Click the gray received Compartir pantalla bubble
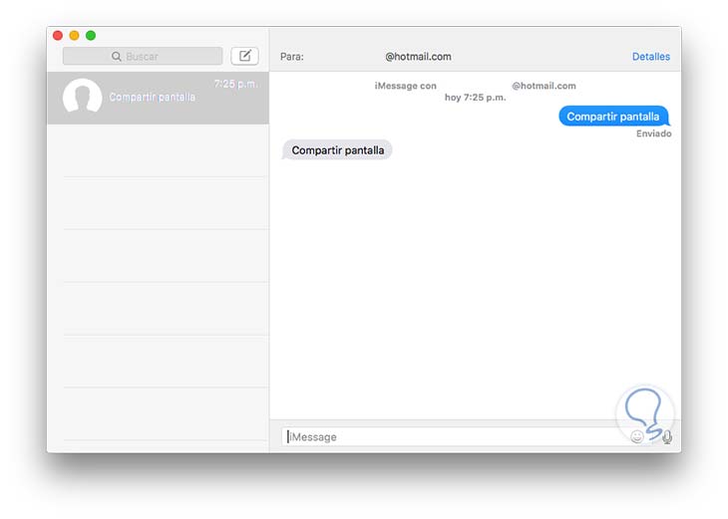Image resolution: width=728 pixels, height=519 pixels. click(337, 150)
